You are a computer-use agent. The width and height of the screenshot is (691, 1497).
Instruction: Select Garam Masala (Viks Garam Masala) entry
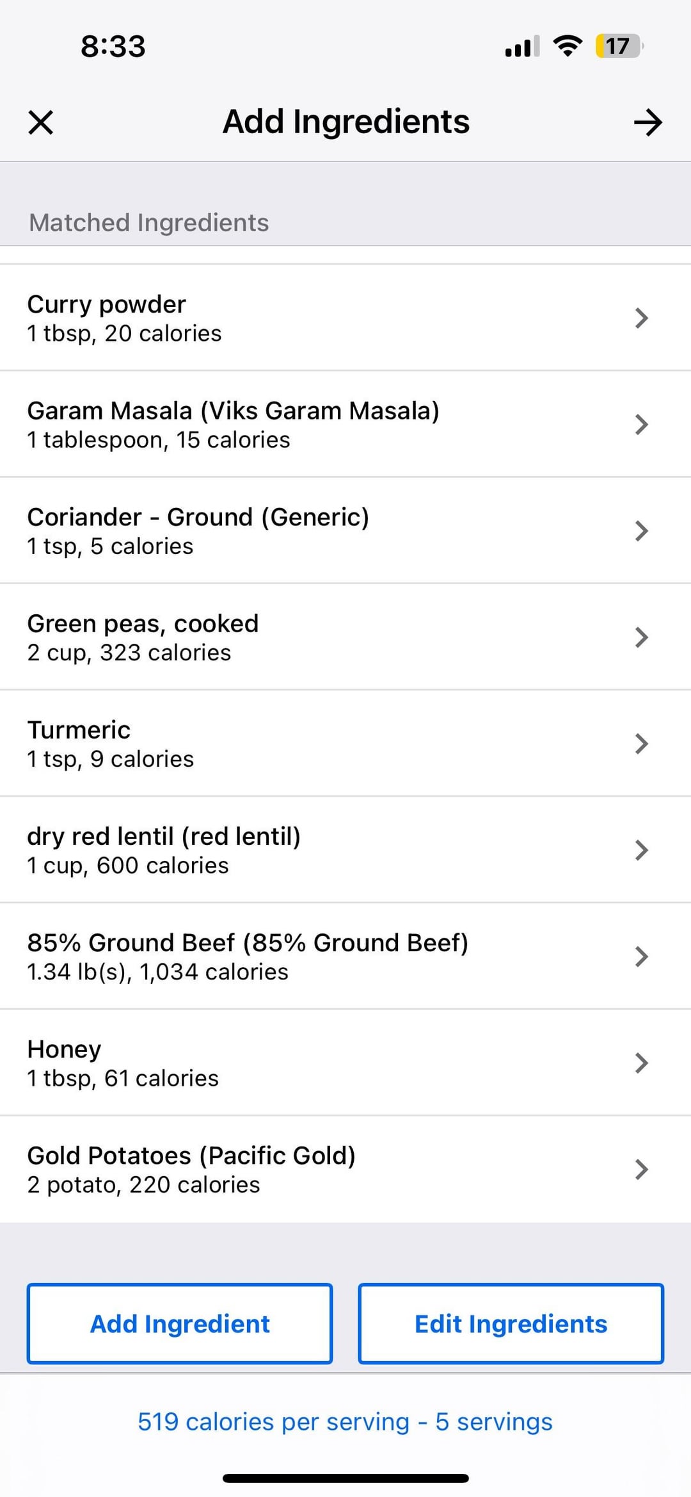233,411
